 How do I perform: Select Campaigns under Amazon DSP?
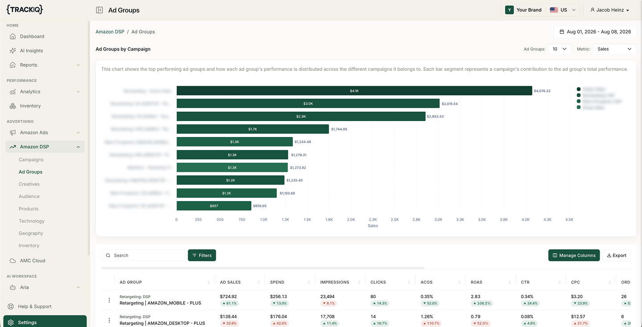(x=31, y=160)
